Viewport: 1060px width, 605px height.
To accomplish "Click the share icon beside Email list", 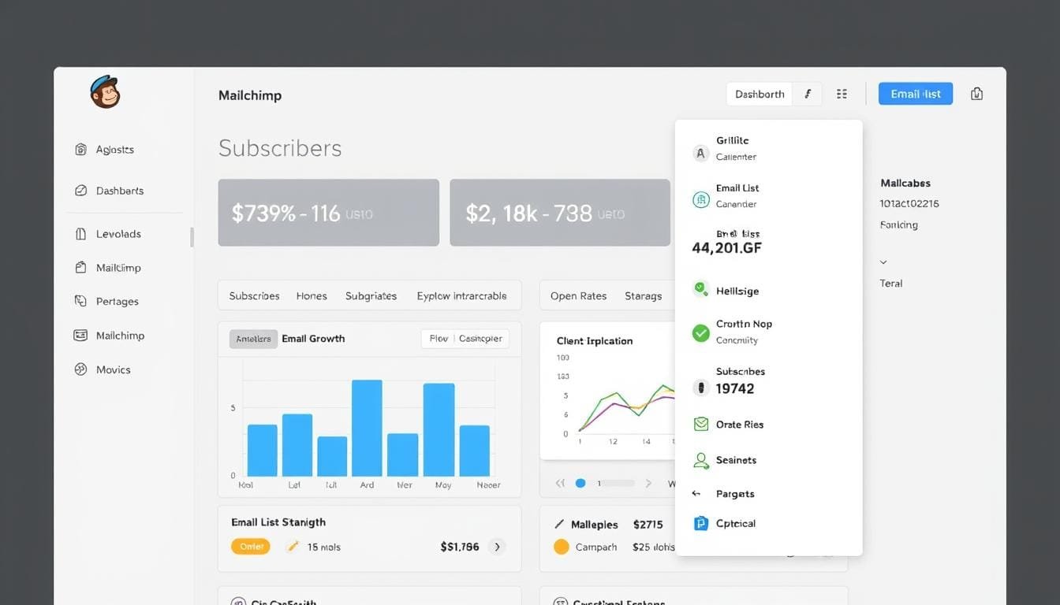I will click(976, 94).
